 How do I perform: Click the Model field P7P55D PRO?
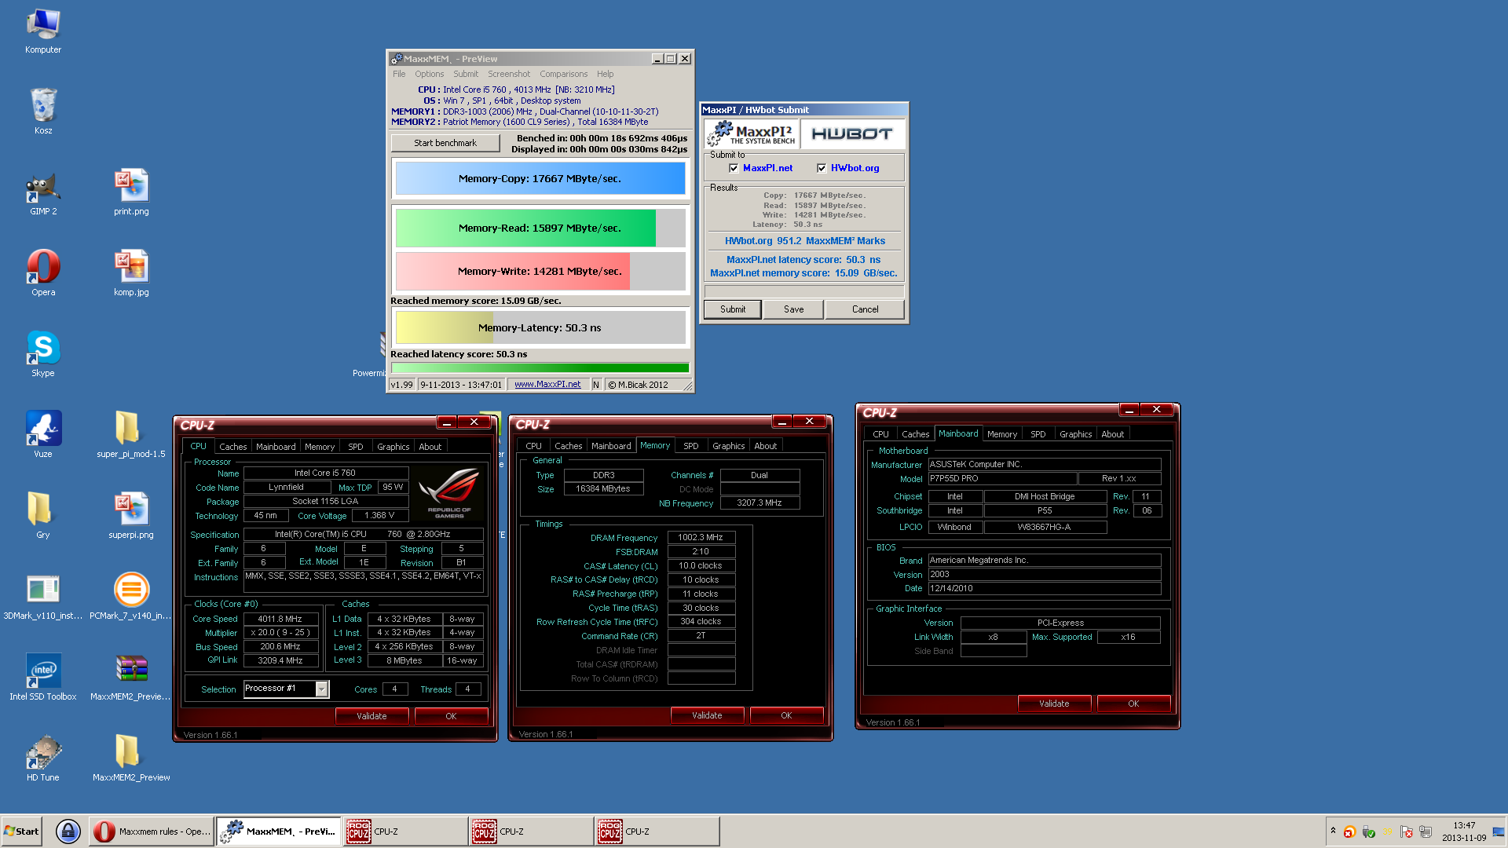tap(1001, 479)
